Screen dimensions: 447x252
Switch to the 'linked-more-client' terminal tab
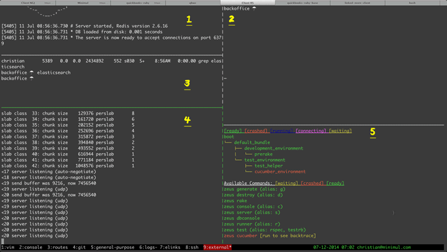[357, 3]
